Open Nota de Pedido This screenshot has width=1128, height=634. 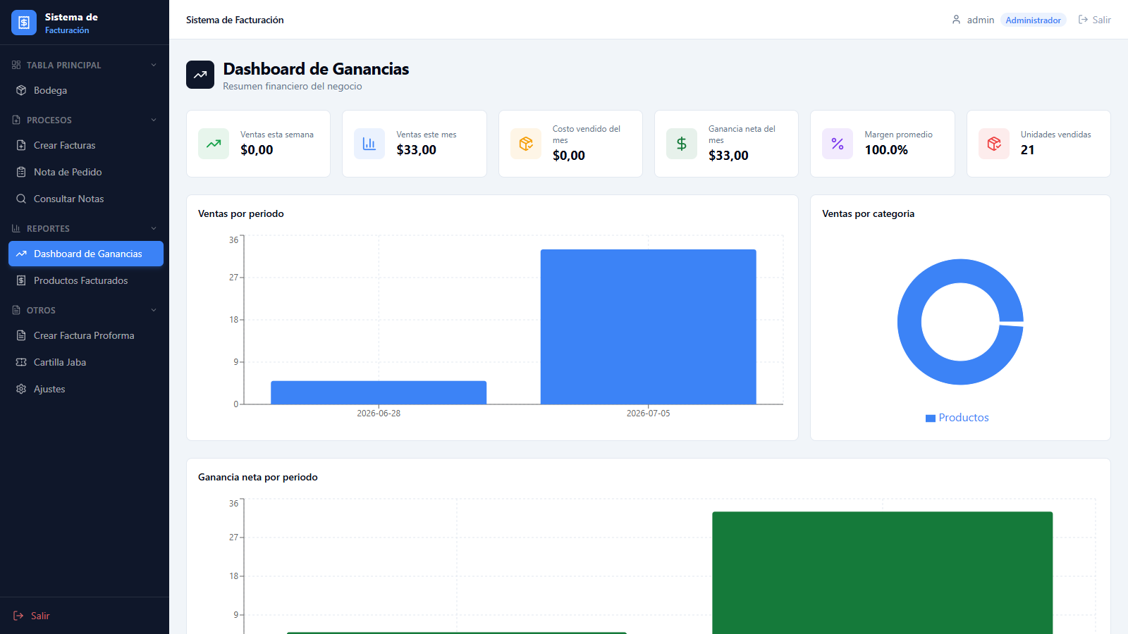pos(86,172)
